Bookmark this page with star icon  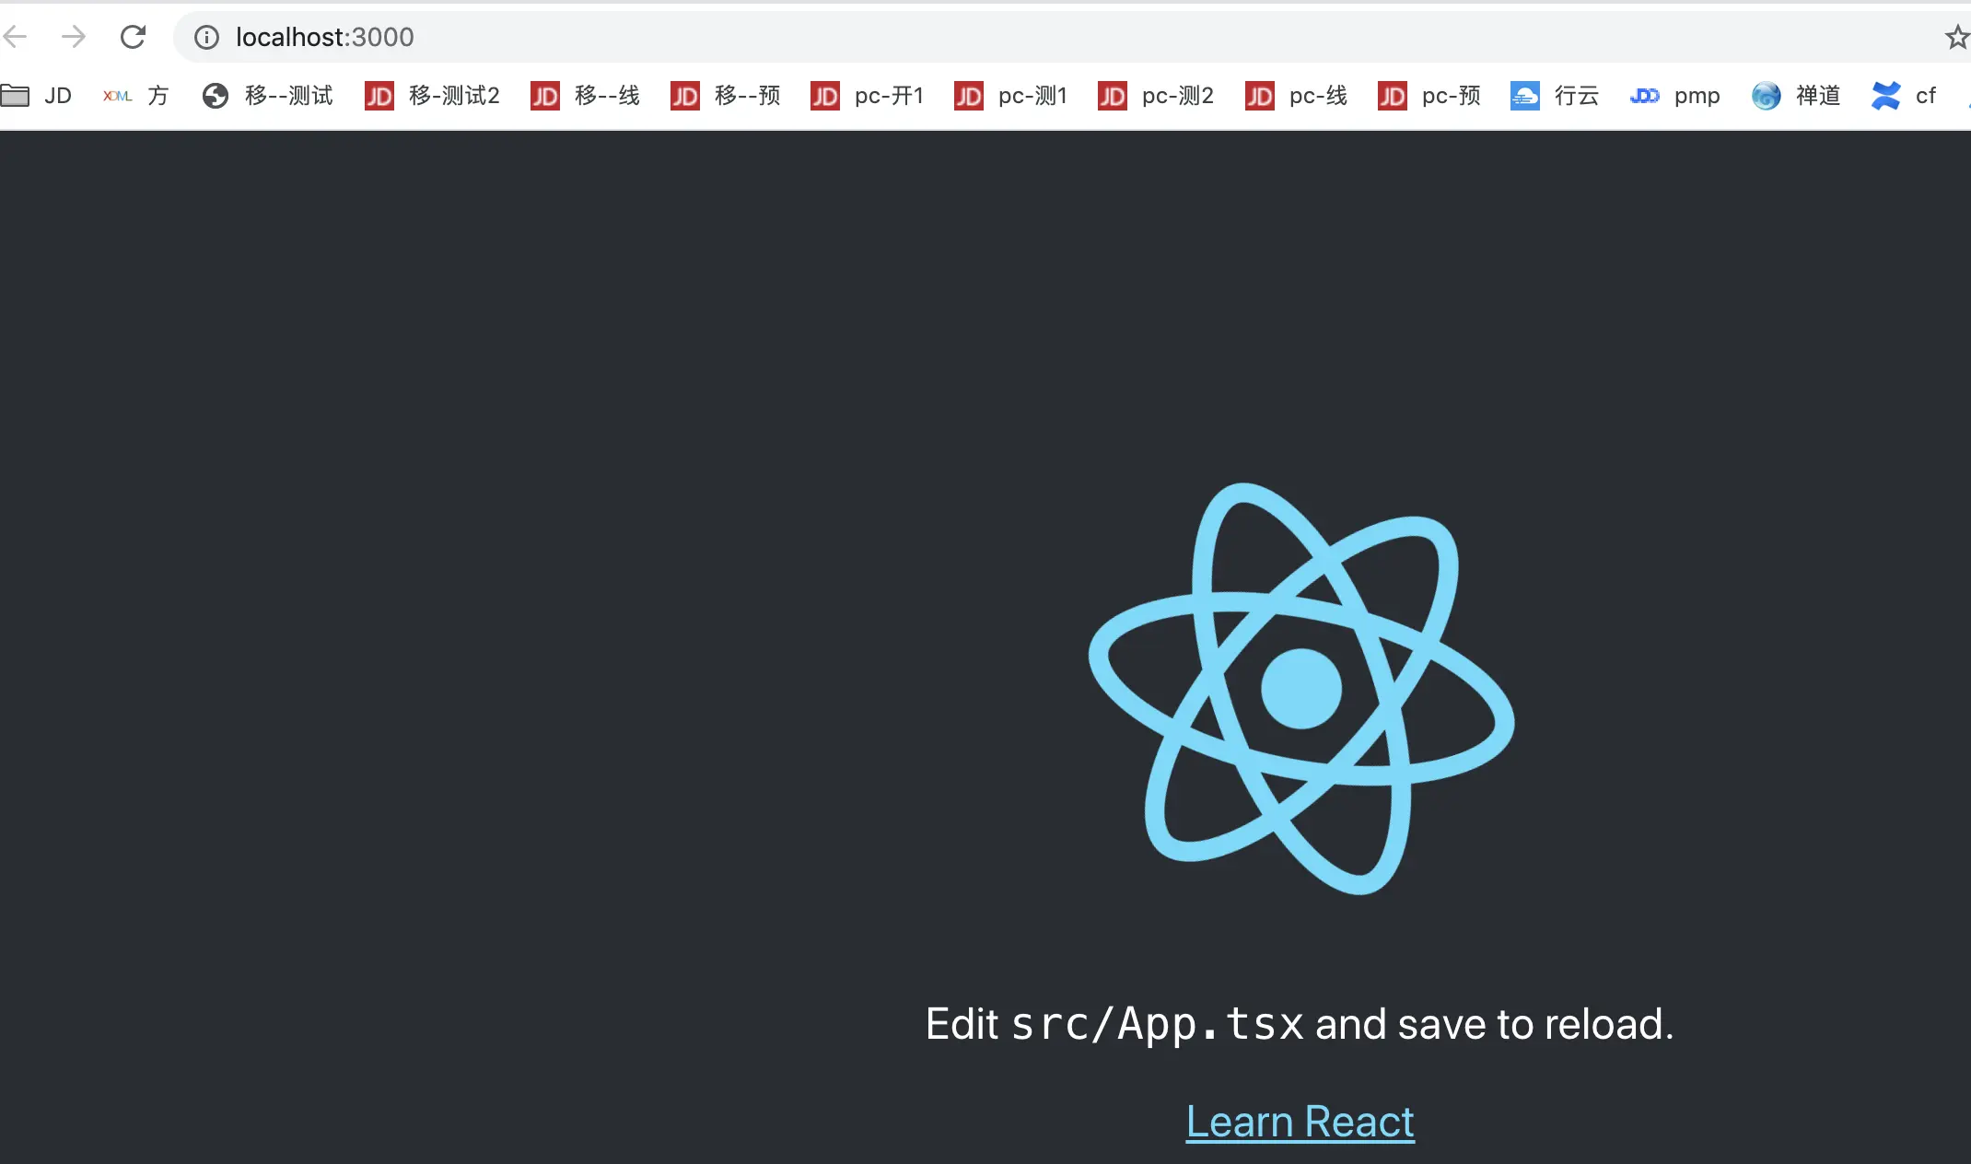click(1956, 37)
